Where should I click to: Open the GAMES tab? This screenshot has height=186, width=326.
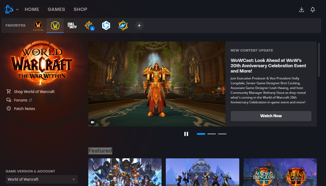[56, 9]
